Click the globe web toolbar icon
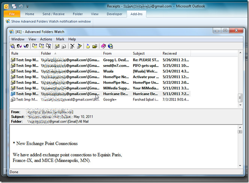The width and height of the screenshot is (249, 183). (x=110, y=46)
